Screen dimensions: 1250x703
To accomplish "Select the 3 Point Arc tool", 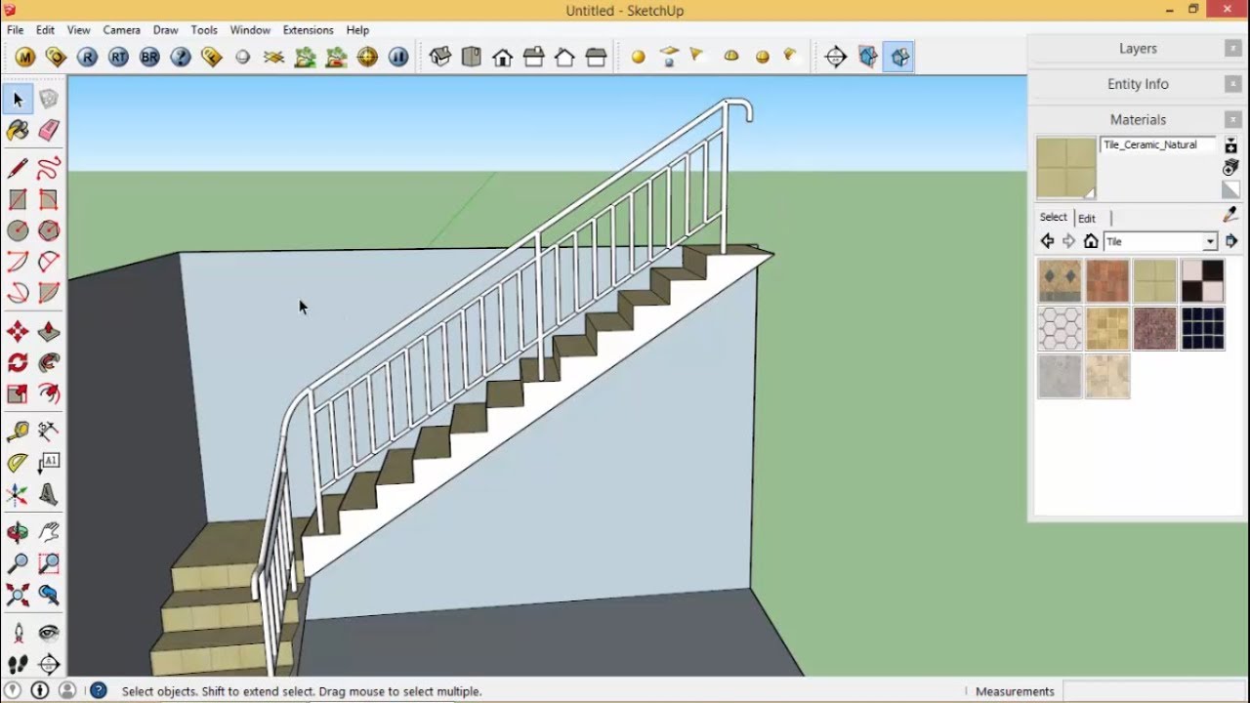I will pos(18,293).
